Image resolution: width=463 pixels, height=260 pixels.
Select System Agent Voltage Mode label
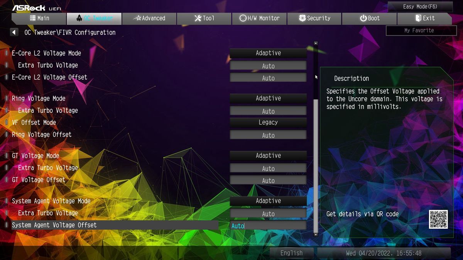pyautogui.click(x=51, y=201)
